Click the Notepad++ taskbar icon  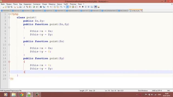[29, 95]
